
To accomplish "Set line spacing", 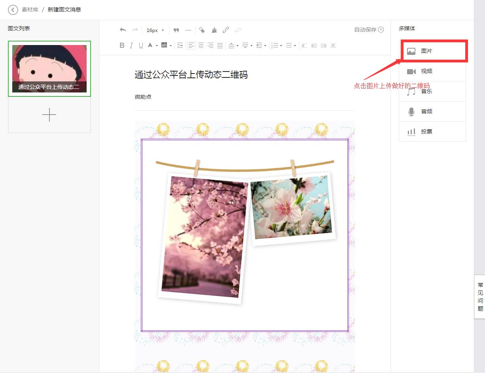I will pyautogui.click(x=259, y=45).
